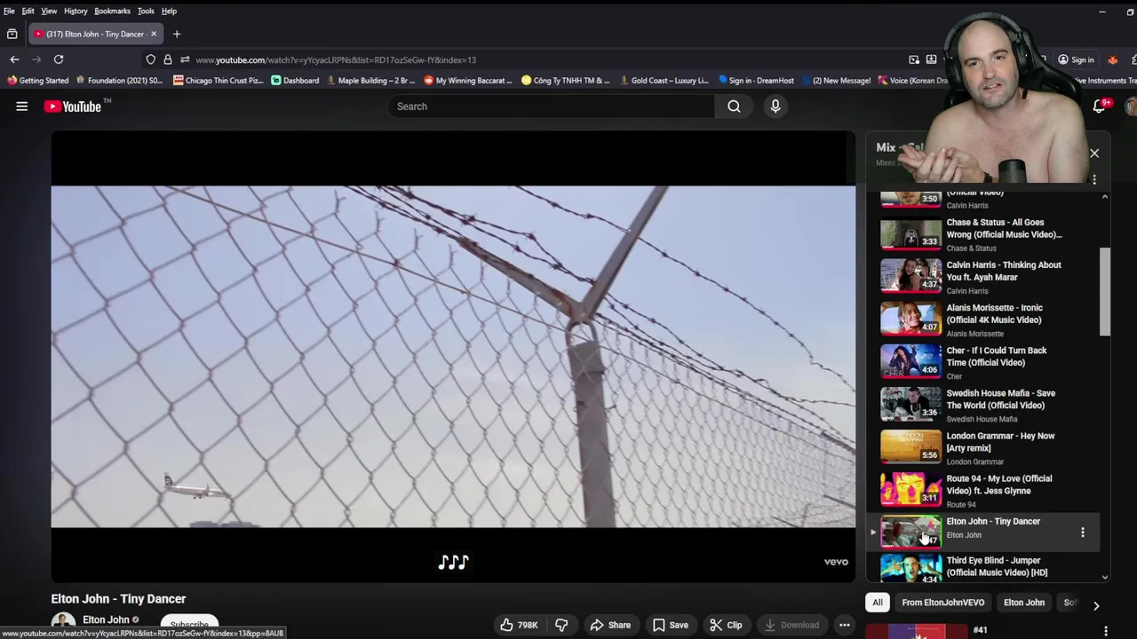
Task: Open Foundation (2021) bookmark
Action: [x=120, y=81]
